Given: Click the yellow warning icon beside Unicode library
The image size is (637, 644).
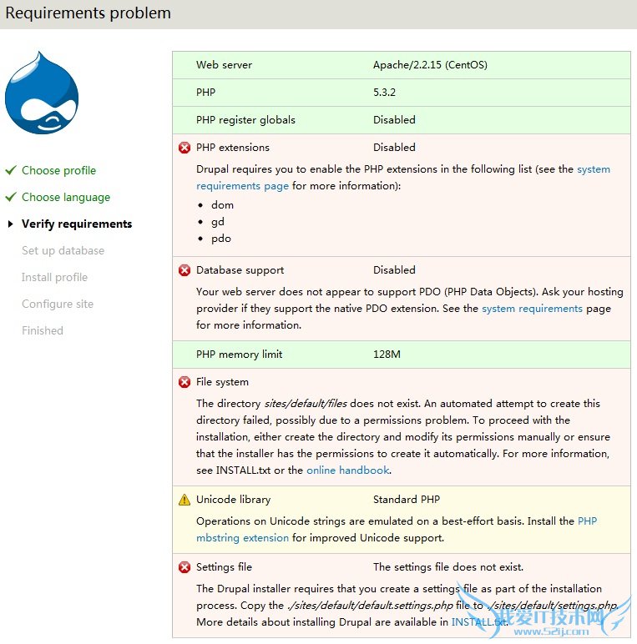Looking at the screenshot, I should [185, 500].
